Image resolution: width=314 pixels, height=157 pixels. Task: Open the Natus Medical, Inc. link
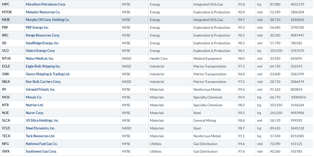40,59
